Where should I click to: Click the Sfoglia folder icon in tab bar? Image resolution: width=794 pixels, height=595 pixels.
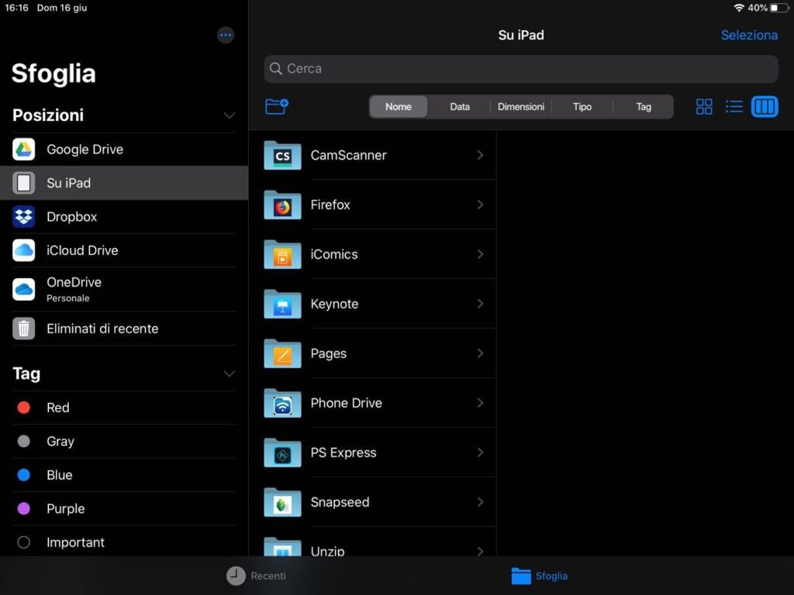click(521, 576)
